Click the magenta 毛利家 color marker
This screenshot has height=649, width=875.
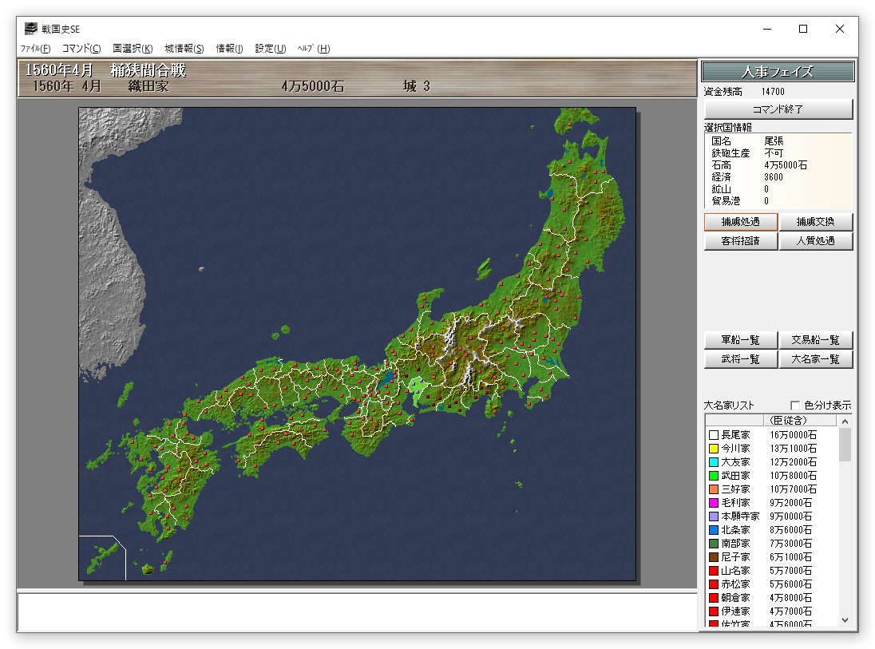pyautogui.click(x=713, y=503)
